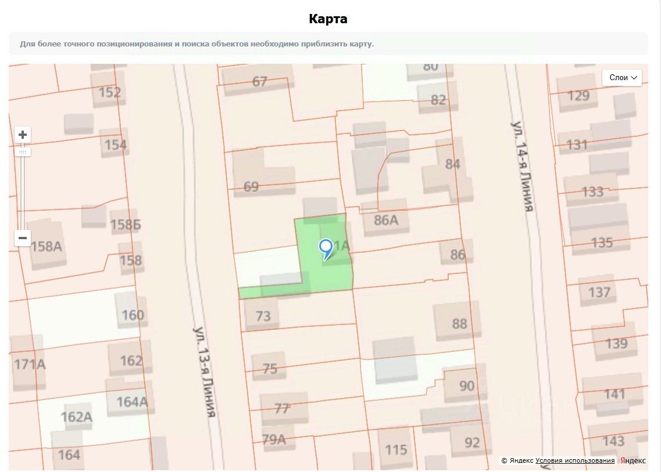Select building 160 parcel on the map

pos(133,315)
